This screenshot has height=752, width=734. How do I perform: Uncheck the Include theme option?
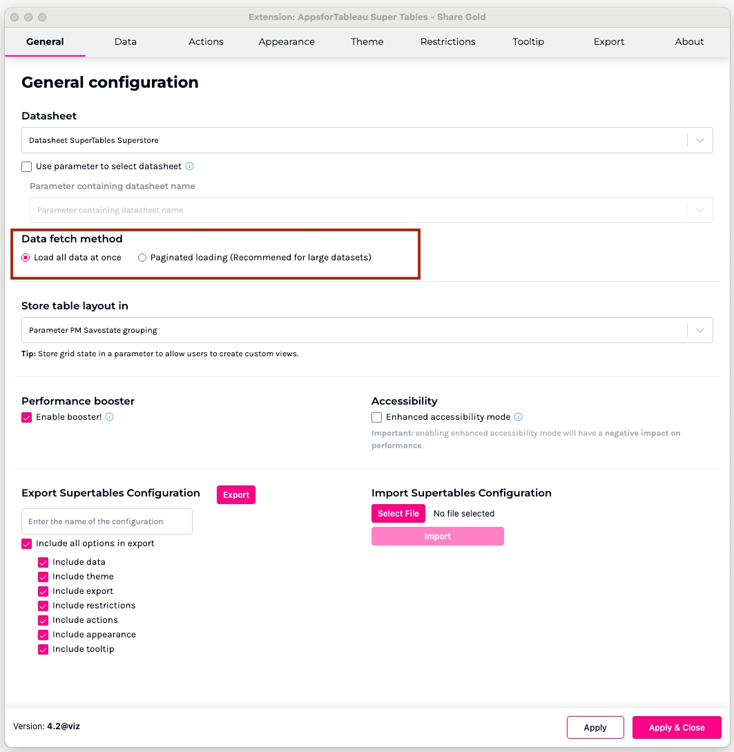tap(44, 577)
